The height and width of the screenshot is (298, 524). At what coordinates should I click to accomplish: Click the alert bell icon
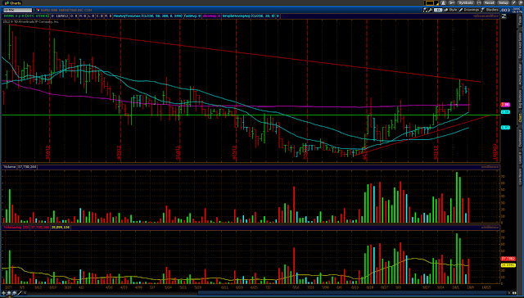(443, 2)
